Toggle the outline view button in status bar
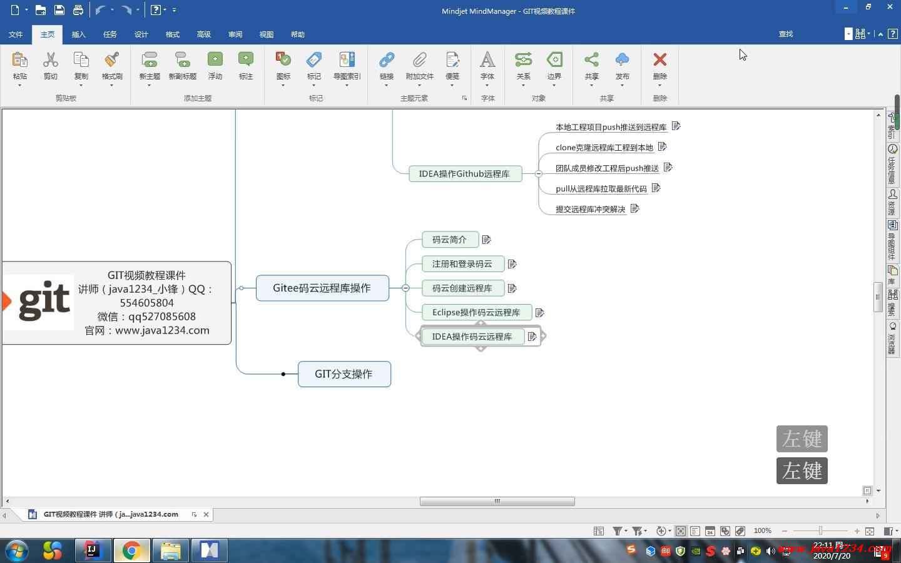Screen dimensions: 901x563 pyautogui.click(x=695, y=531)
